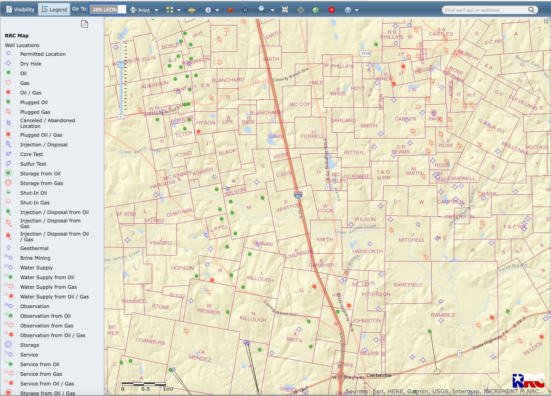Click the "BAREFIELD" survey label on the map
The image size is (551, 396).
(408, 285)
